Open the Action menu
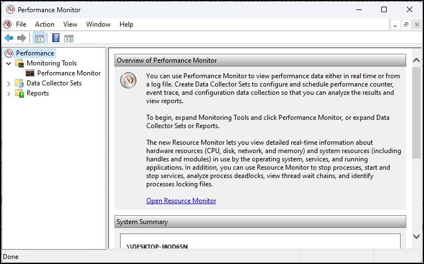 click(x=44, y=24)
